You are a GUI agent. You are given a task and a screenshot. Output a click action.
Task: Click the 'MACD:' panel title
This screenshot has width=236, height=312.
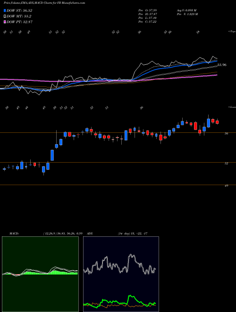14,234
